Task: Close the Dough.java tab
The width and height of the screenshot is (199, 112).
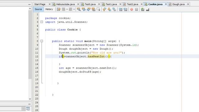Action: pos(188,4)
